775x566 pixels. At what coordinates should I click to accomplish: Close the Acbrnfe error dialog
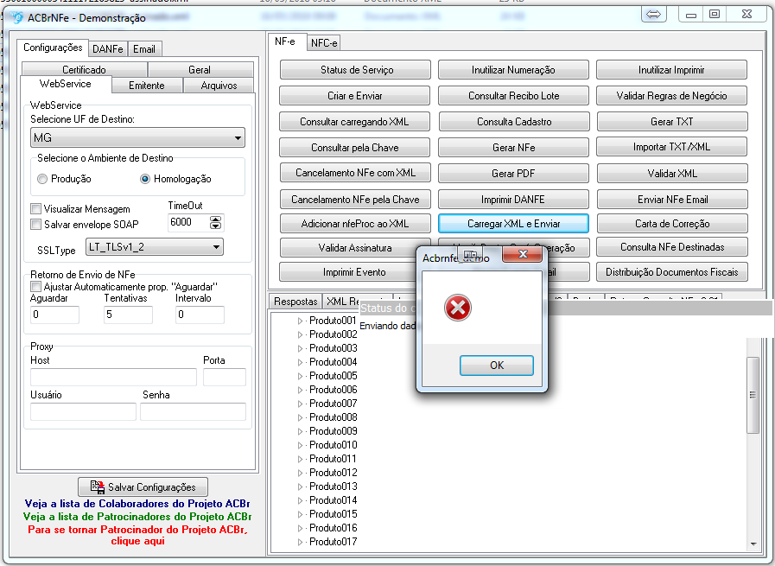tap(523, 255)
